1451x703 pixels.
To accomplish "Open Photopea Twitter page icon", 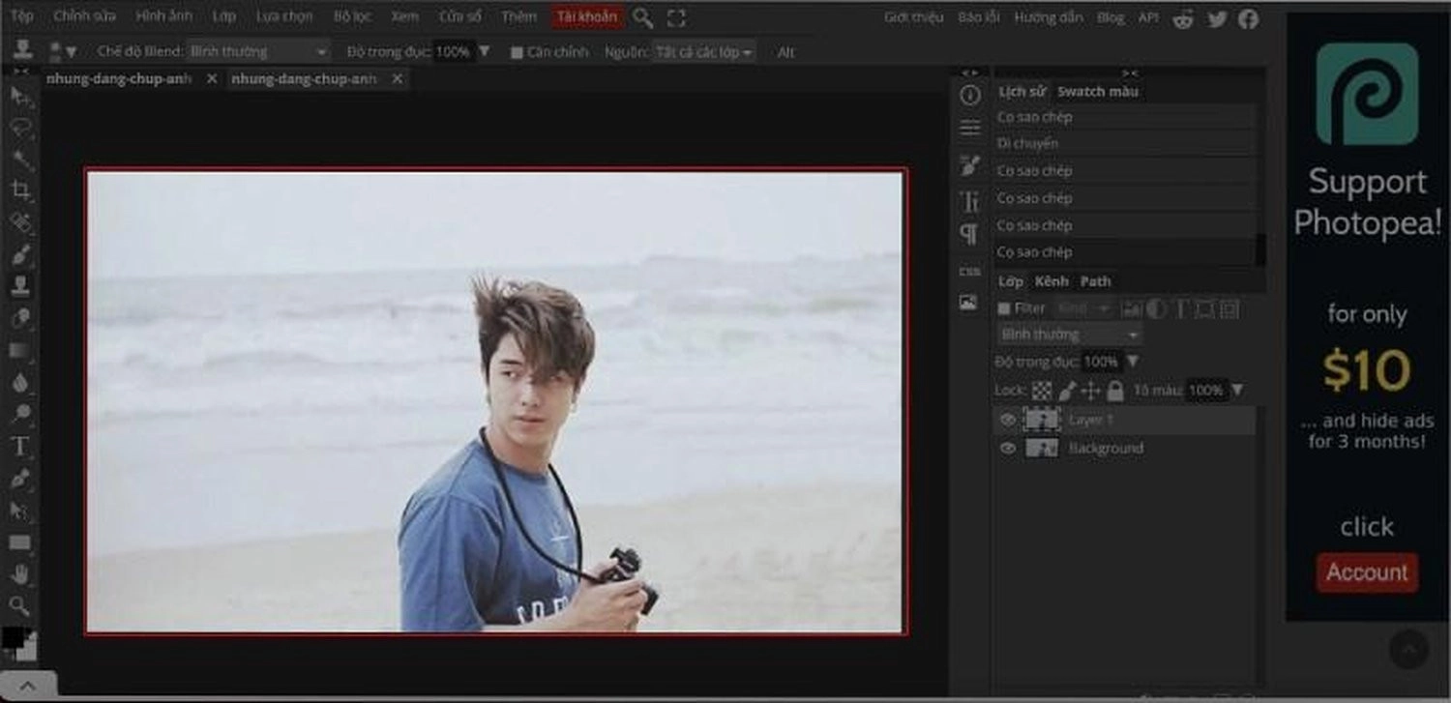I will 1217,17.
